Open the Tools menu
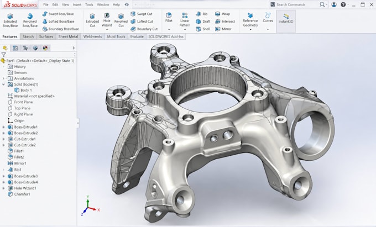Screen dimensions: 376x227 (89, 4)
